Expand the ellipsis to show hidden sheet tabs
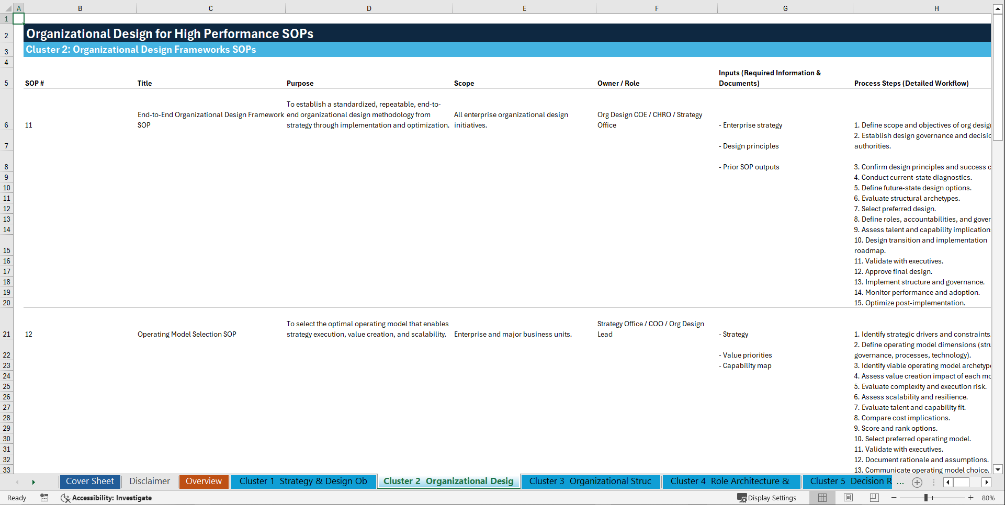This screenshot has width=1005, height=505. click(900, 482)
